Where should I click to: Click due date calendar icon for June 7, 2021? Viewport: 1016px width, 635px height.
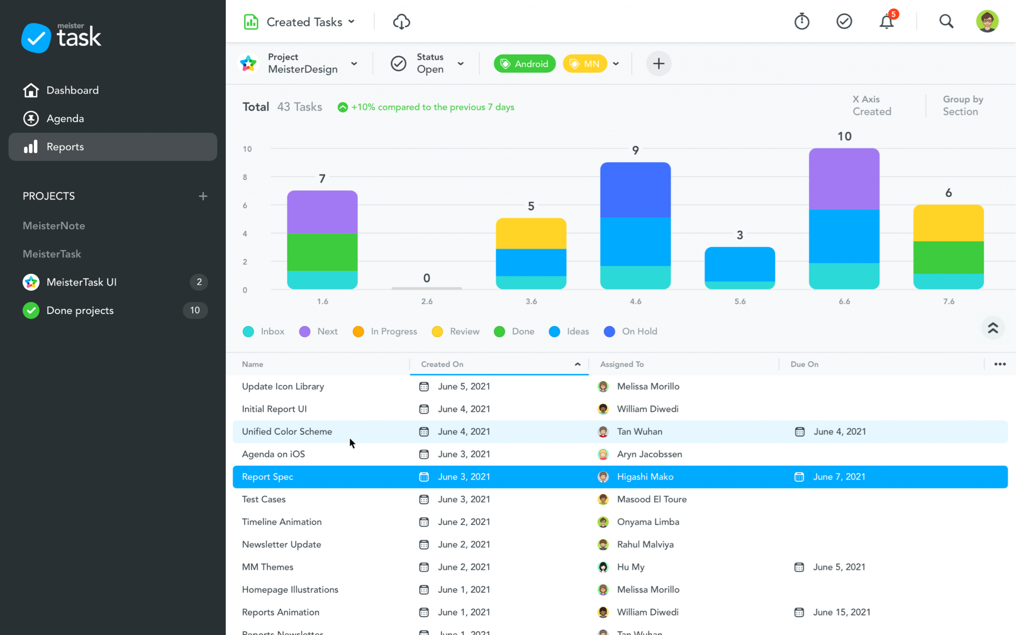tap(799, 477)
